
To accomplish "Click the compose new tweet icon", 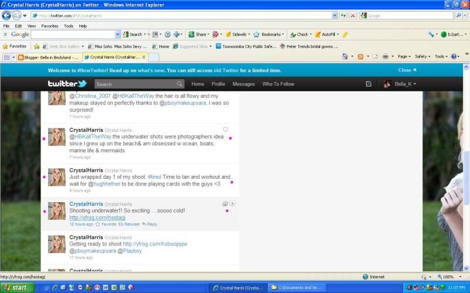I will click(x=368, y=84).
